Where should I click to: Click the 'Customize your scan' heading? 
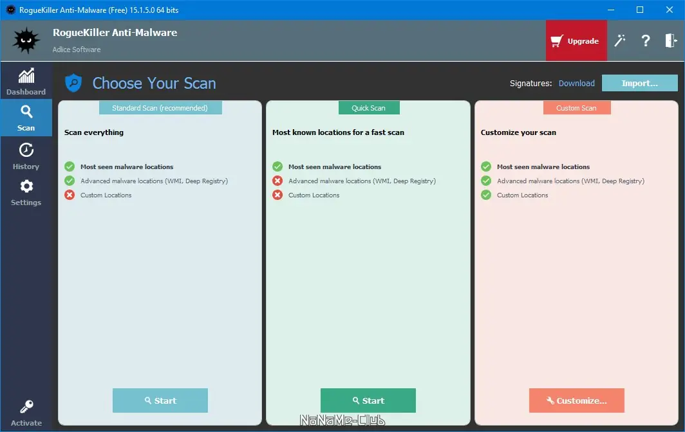[x=518, y=132]
